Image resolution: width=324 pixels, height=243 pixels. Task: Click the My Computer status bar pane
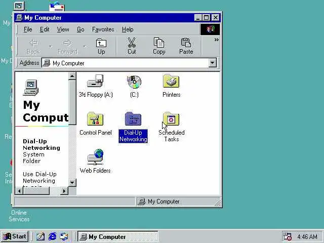click(x=178, y=201)
